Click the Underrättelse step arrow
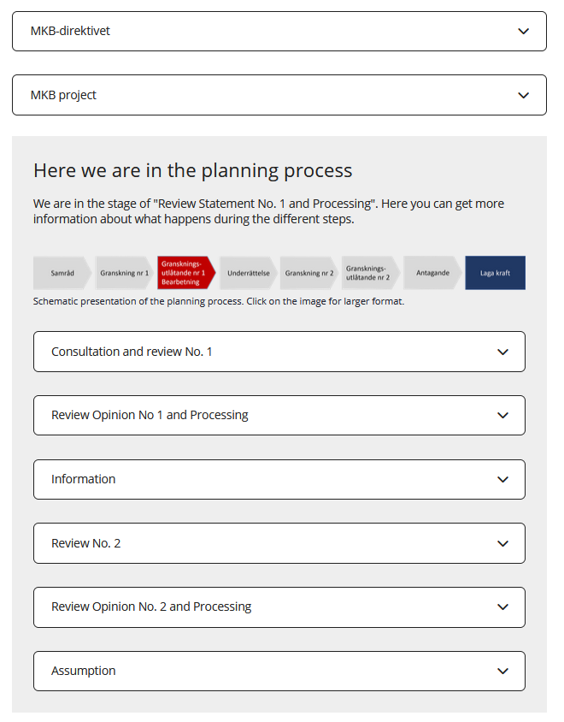564x722 pixels. (248, 273)
